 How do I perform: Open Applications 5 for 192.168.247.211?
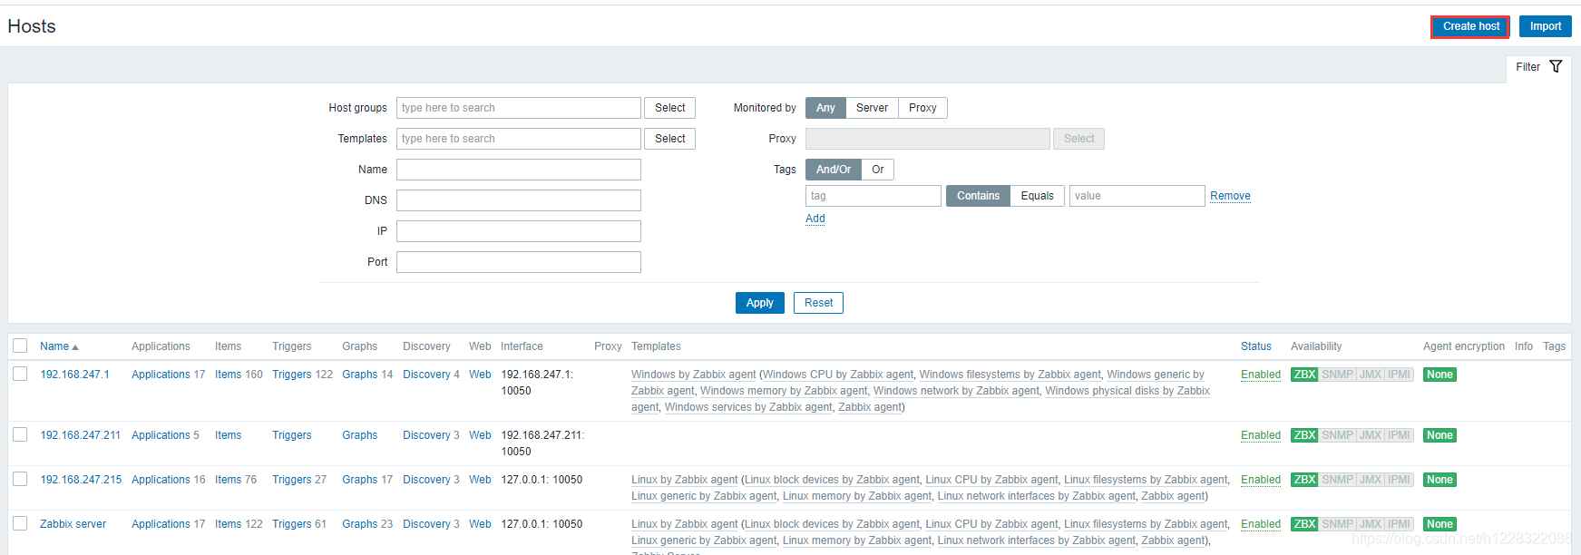(161, 435)
